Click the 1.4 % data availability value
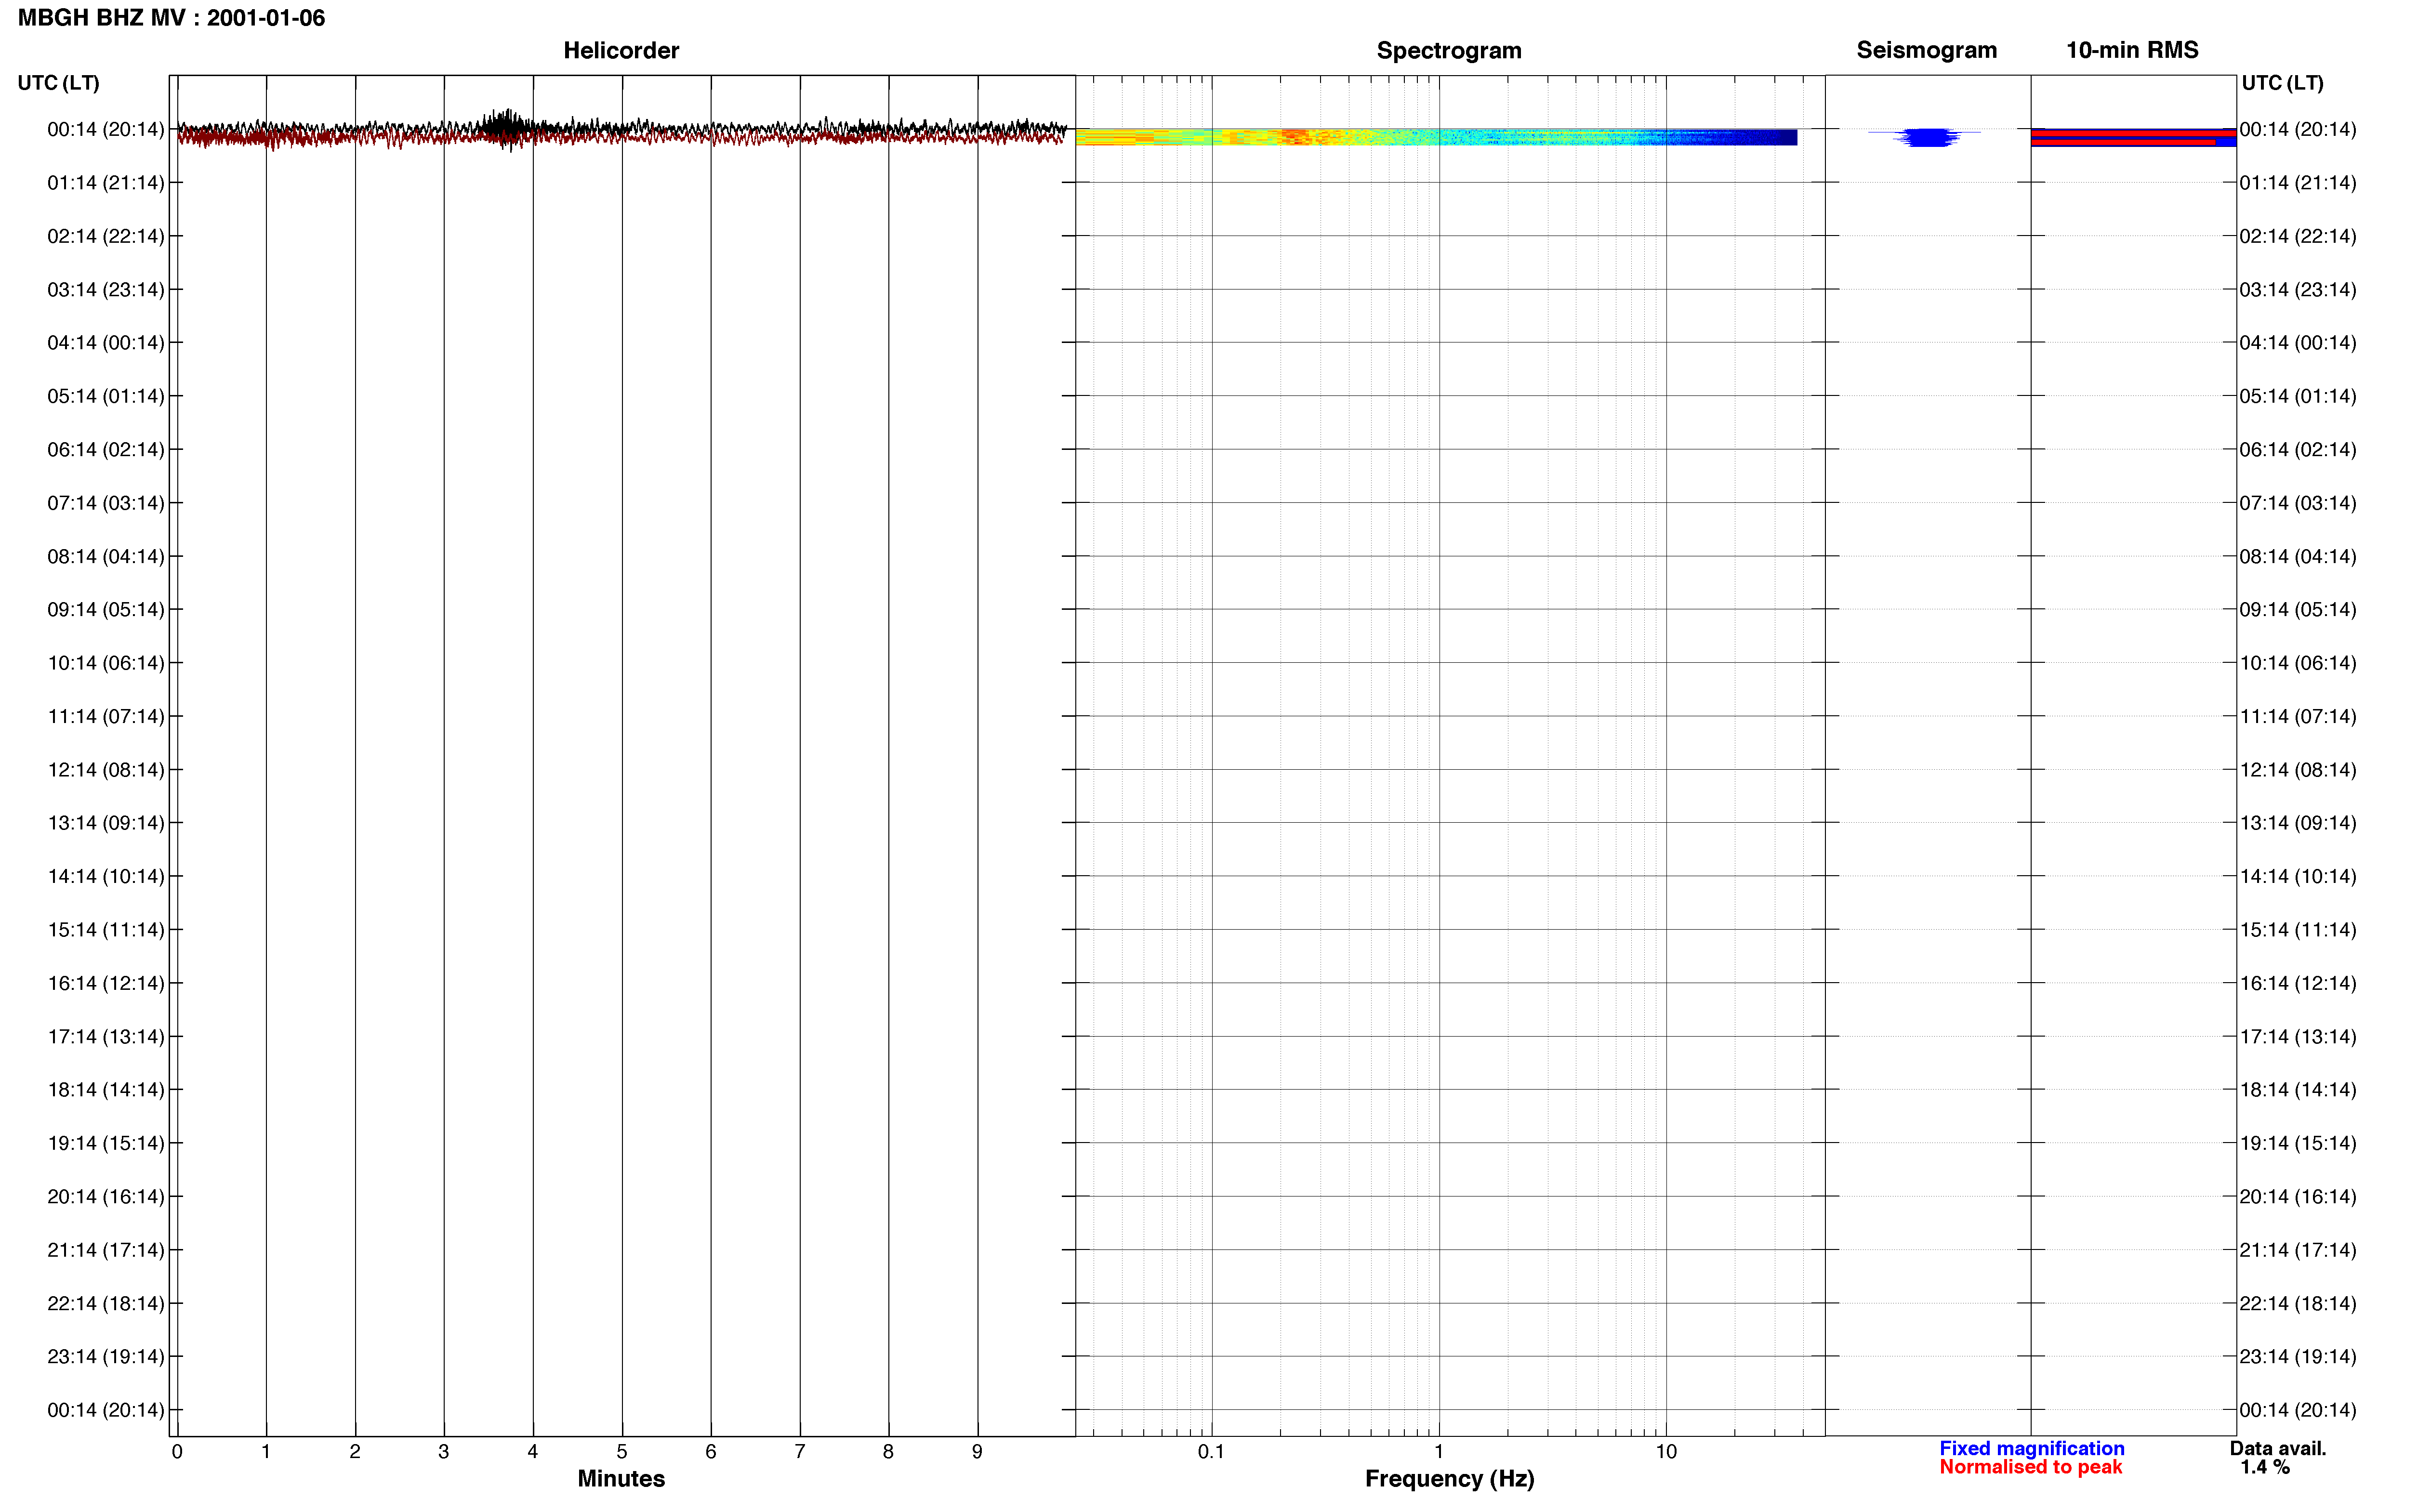Screen dimensions: 2418x1512 [2265, 1467]
